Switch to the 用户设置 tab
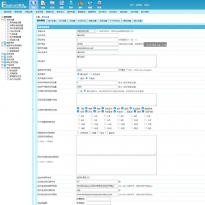Viewport: 205px width, 205px height. click(x=52, y=21)
